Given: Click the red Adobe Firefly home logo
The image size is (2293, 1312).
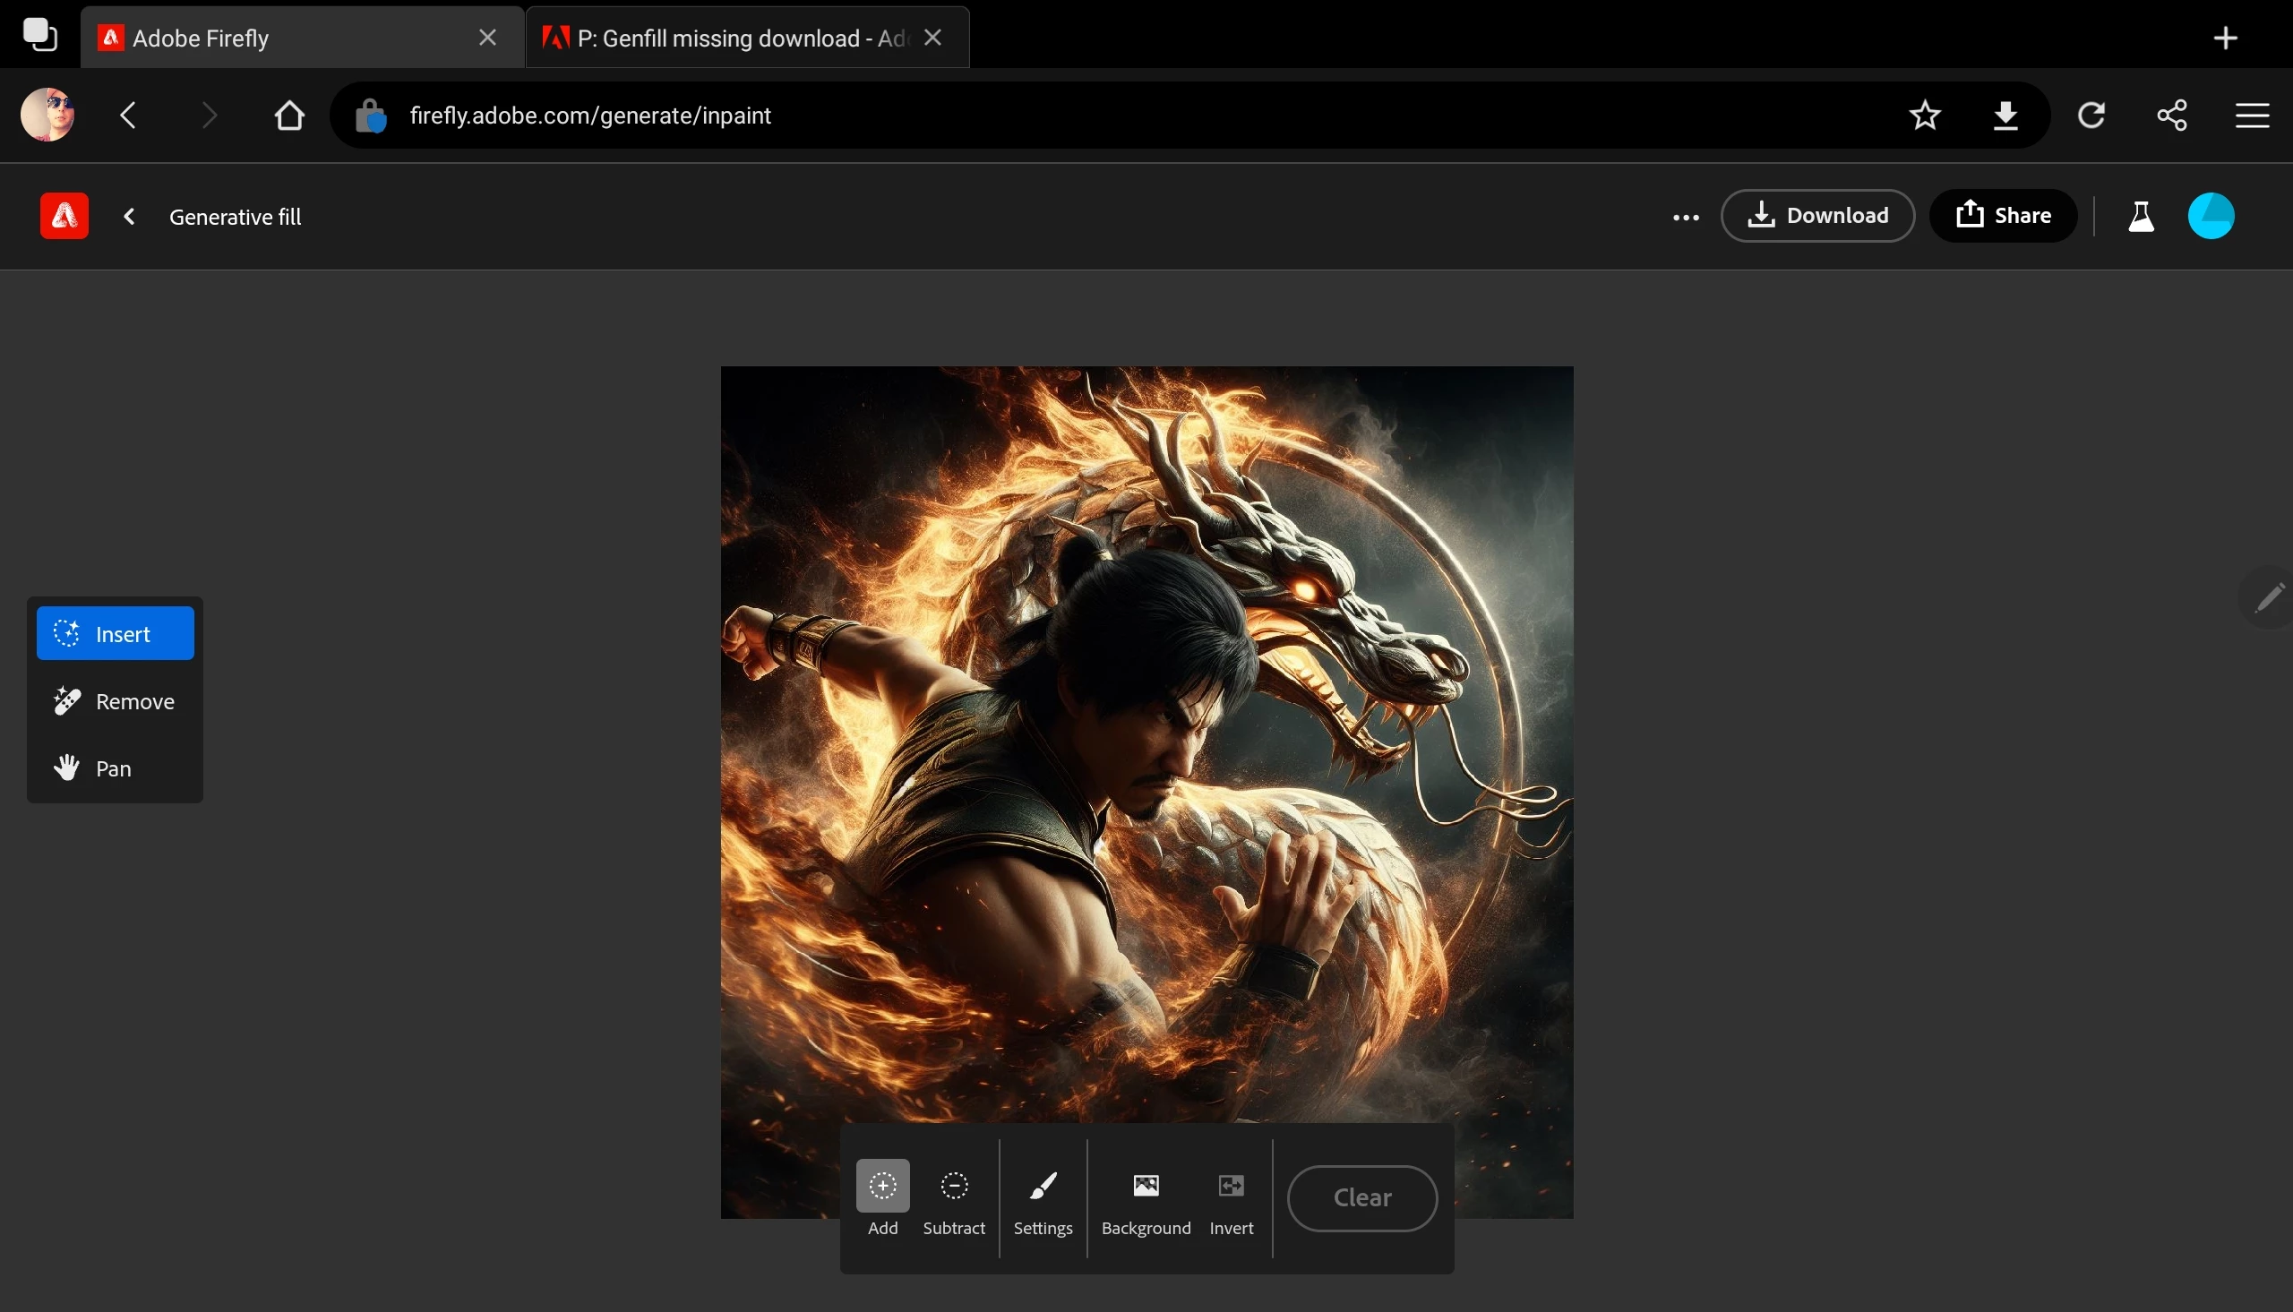Looking at the screenshot, I should (64, 216).
